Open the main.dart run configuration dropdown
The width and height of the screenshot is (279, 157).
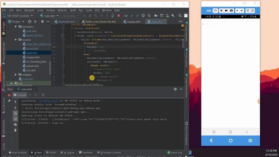coord(49,16)
